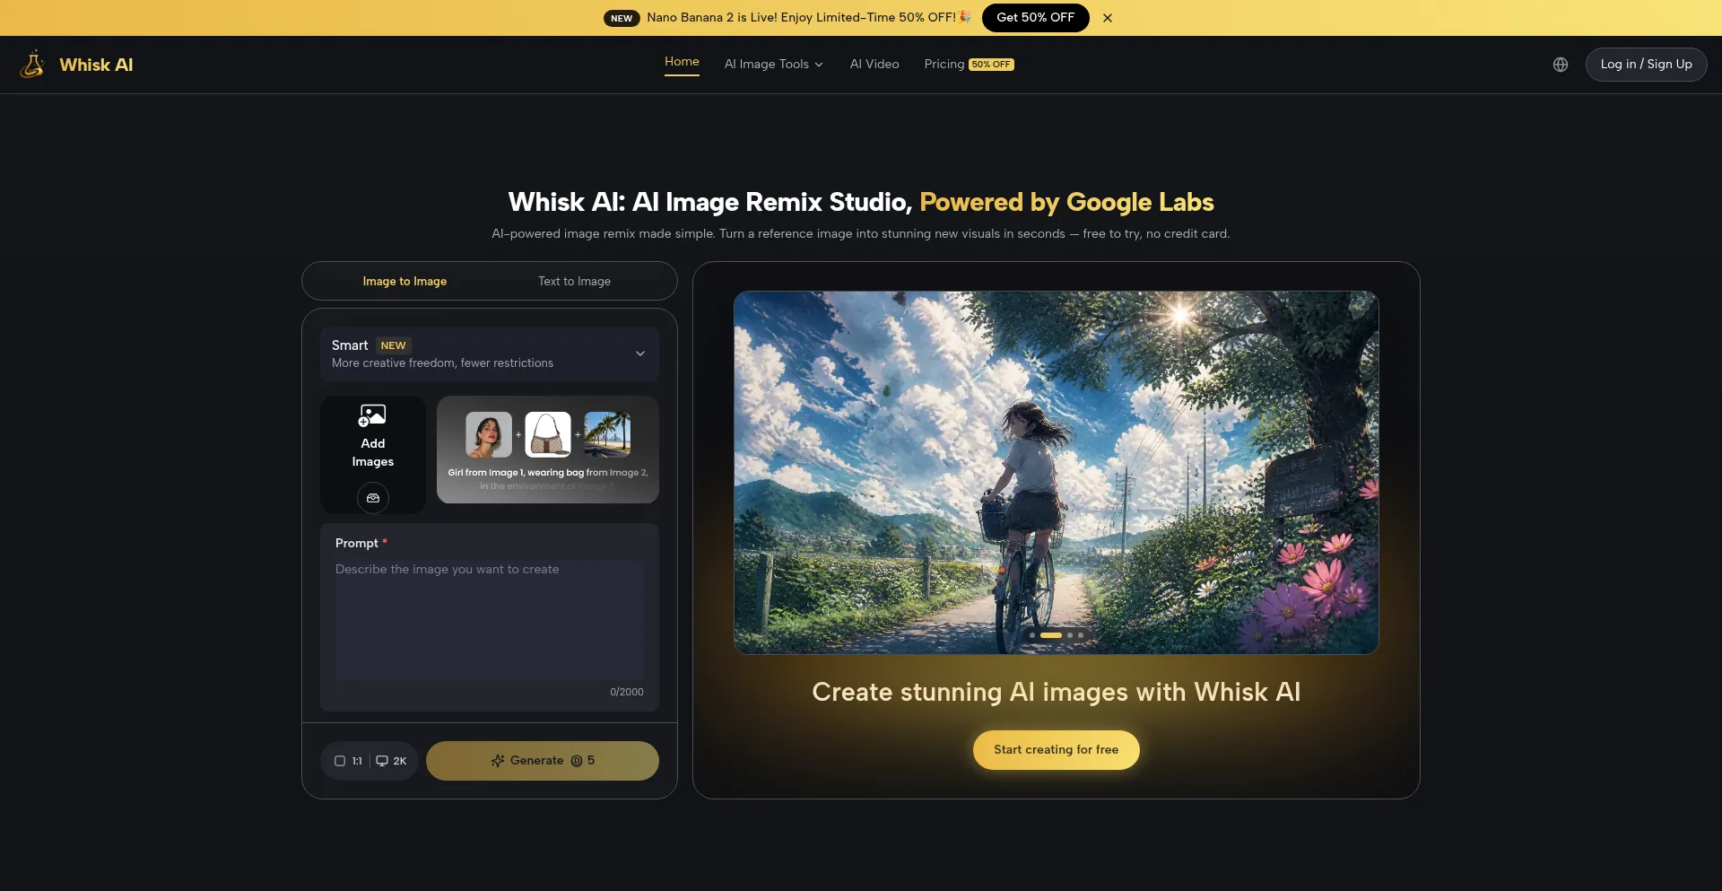This screenshot has width=1722, height=891.
Task: Jump to the last carousel dot
Action: [x=1081, y=635]
